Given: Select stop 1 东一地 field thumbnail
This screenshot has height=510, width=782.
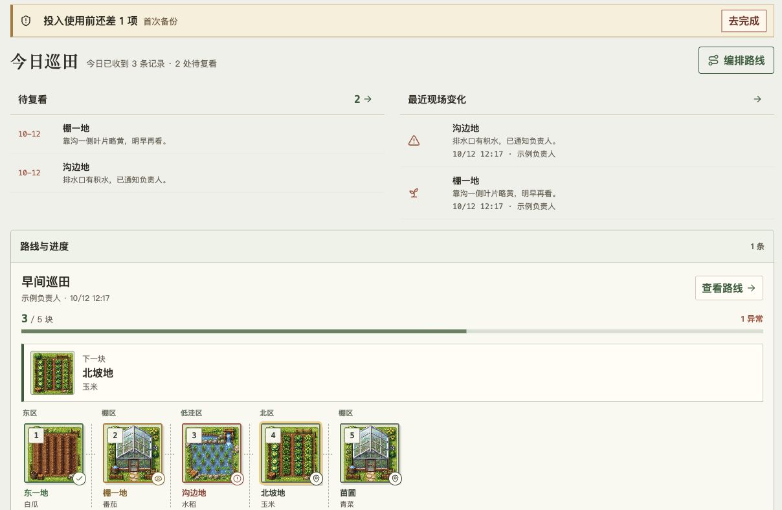Looking at the screenshot, I should (x=54, y=453).
